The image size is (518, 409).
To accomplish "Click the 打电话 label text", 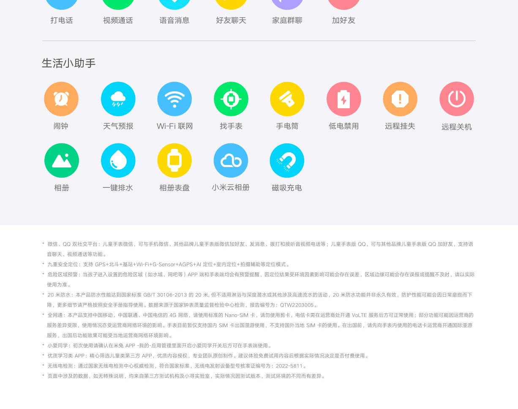I will coord(62,20).
